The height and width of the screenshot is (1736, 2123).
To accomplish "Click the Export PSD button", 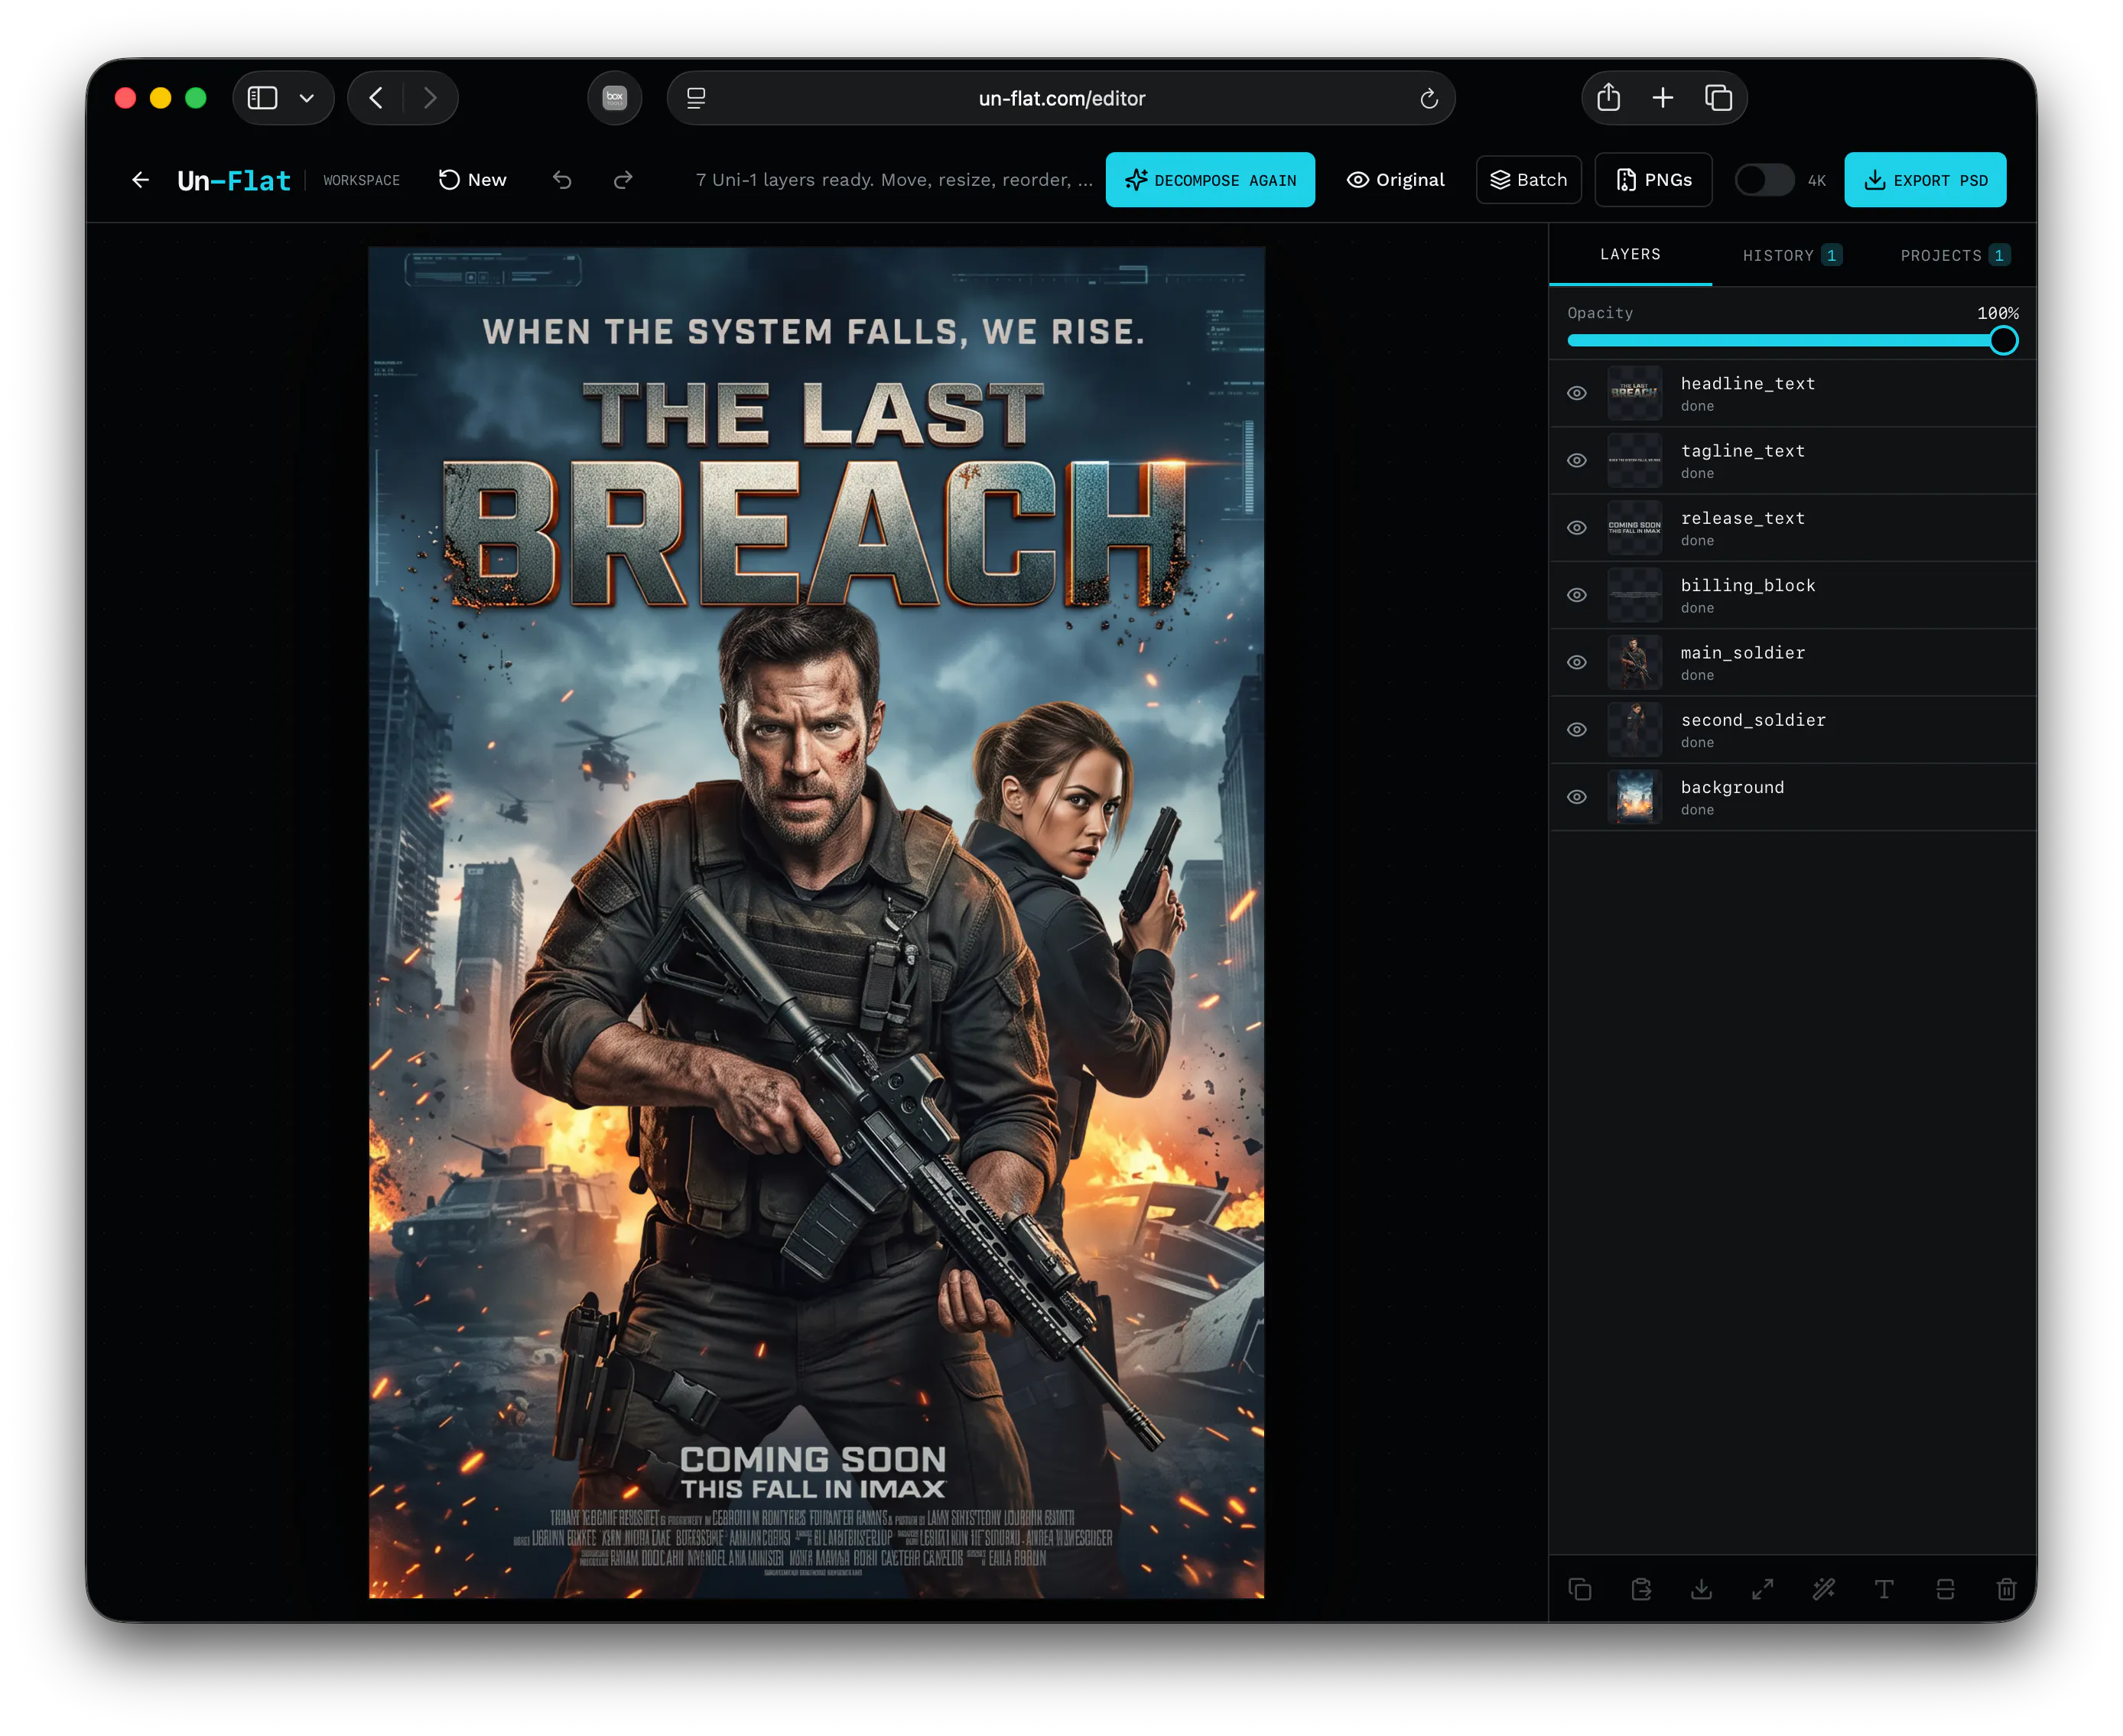I will [x=1925, y=180].
